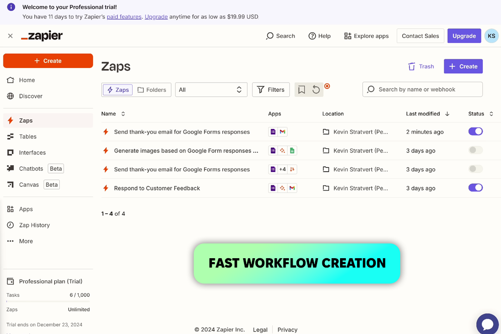Click the lightning icon of Respond to Customer Feedback
The width and height of the screenshot is (501, 334).
coord(106,188)
